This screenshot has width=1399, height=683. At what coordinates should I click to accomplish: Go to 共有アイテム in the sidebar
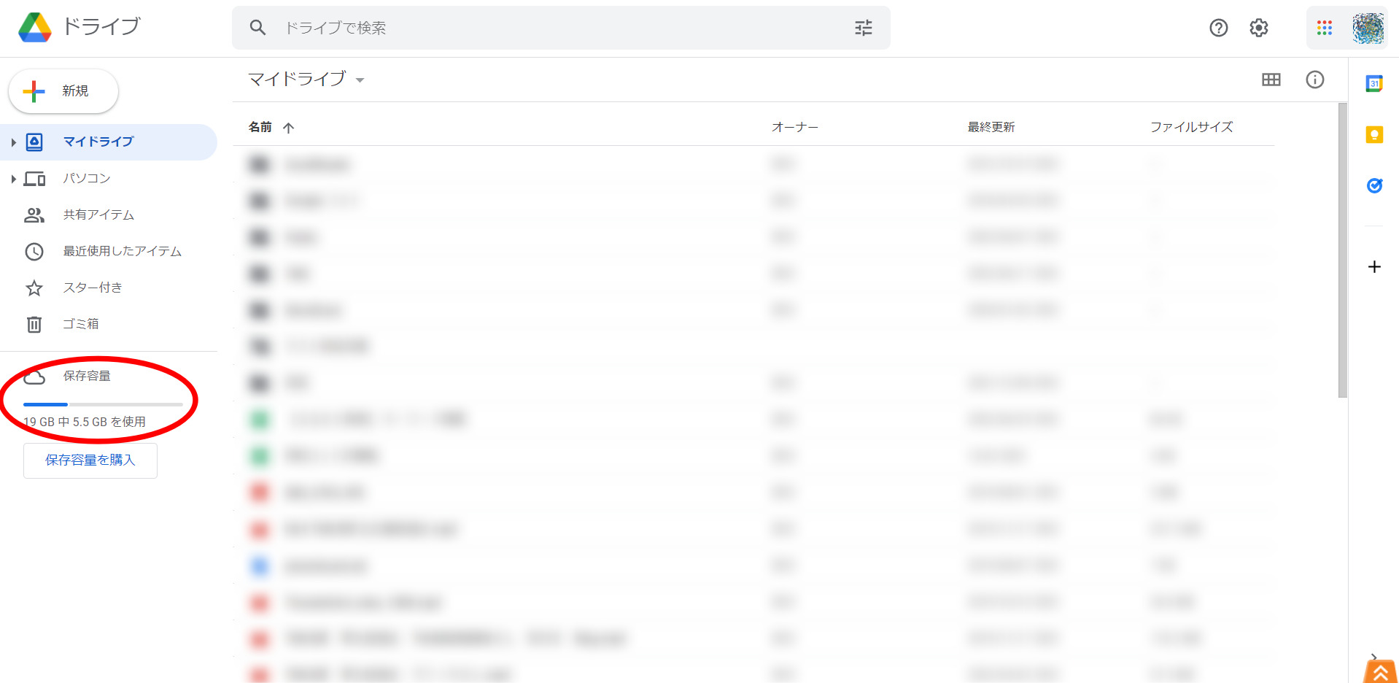[98, 215]
